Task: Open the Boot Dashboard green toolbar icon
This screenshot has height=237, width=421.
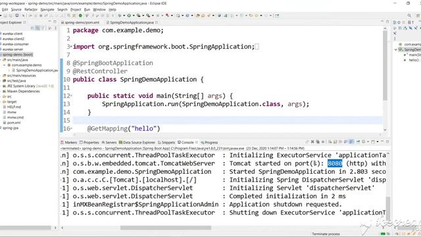Action: click(80, 16)
